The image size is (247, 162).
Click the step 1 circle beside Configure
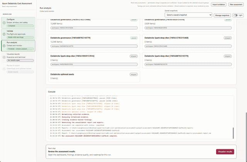(4, 23)
